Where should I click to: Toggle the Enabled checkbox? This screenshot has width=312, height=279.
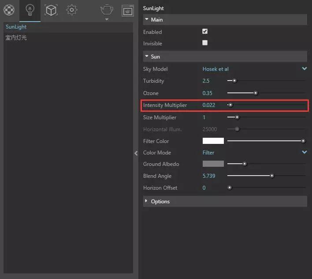(205, 31)
